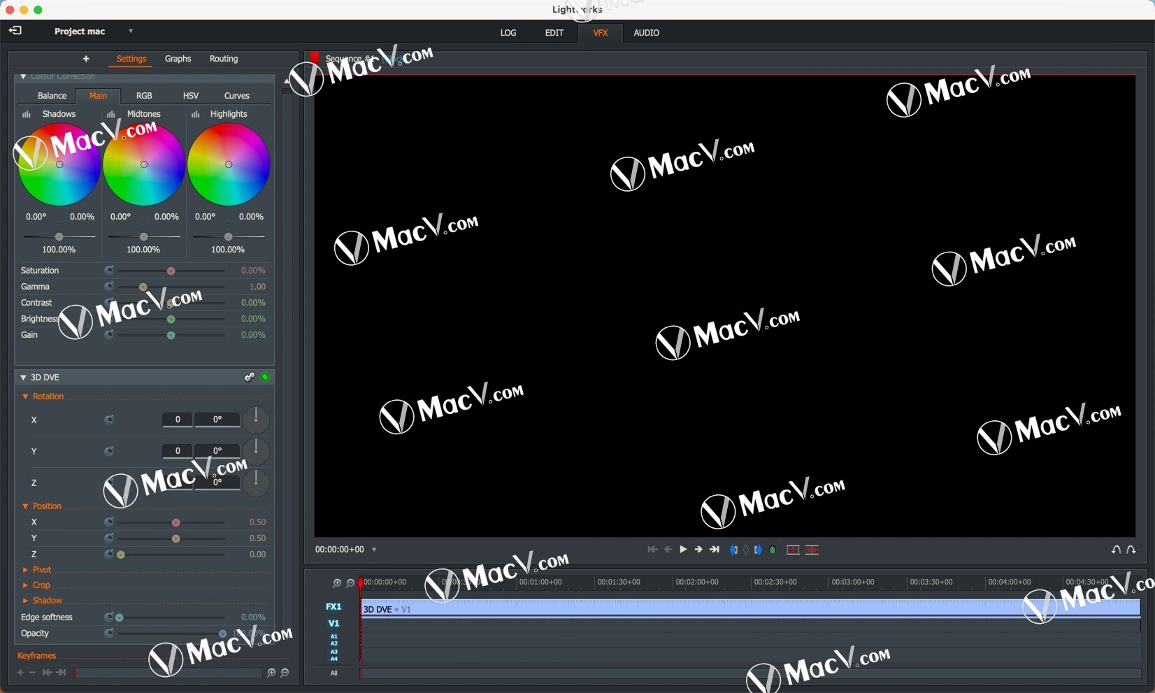Switch to the LOG tab

[x=508, y=33]
